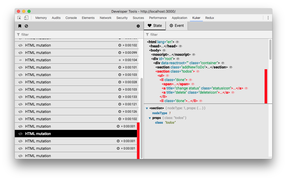Open the Audits tab
The width and height of the screenshot is (287, 180).
click(56, 18)
